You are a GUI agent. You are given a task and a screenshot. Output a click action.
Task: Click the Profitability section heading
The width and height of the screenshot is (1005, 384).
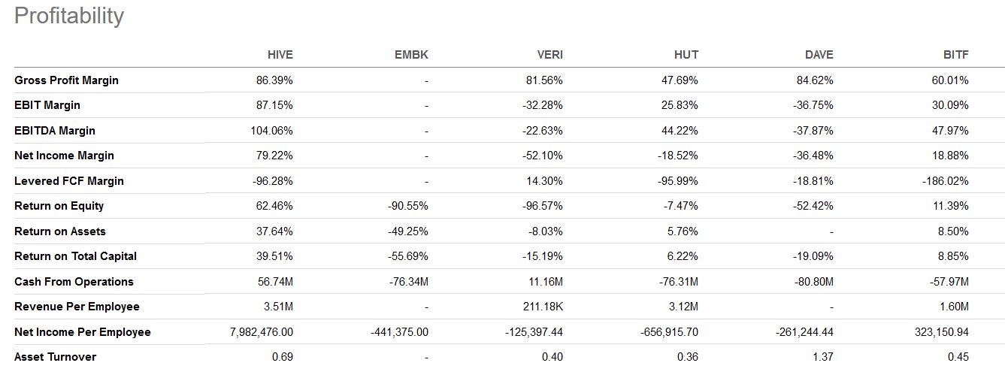tap(69, 16)
